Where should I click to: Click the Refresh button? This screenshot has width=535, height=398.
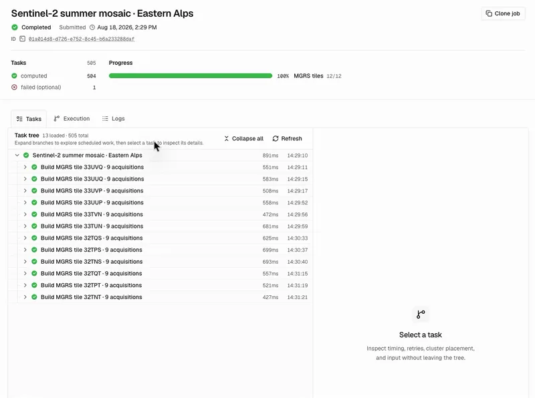(x=288, y=139)
